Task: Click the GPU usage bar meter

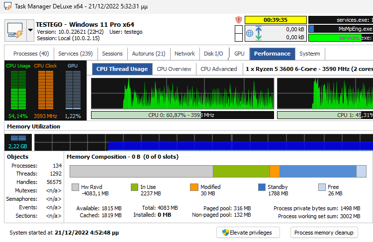Action: point(73,90)
